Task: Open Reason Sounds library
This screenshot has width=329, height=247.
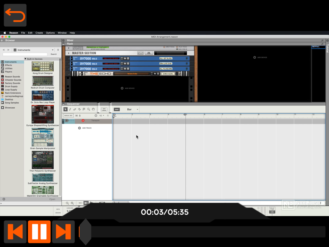Action: [x=12, y=77]
